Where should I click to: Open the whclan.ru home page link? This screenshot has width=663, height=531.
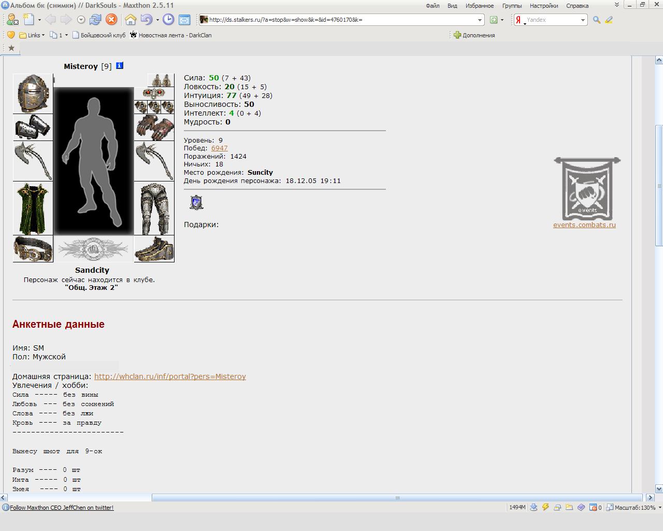click(170, 376)
